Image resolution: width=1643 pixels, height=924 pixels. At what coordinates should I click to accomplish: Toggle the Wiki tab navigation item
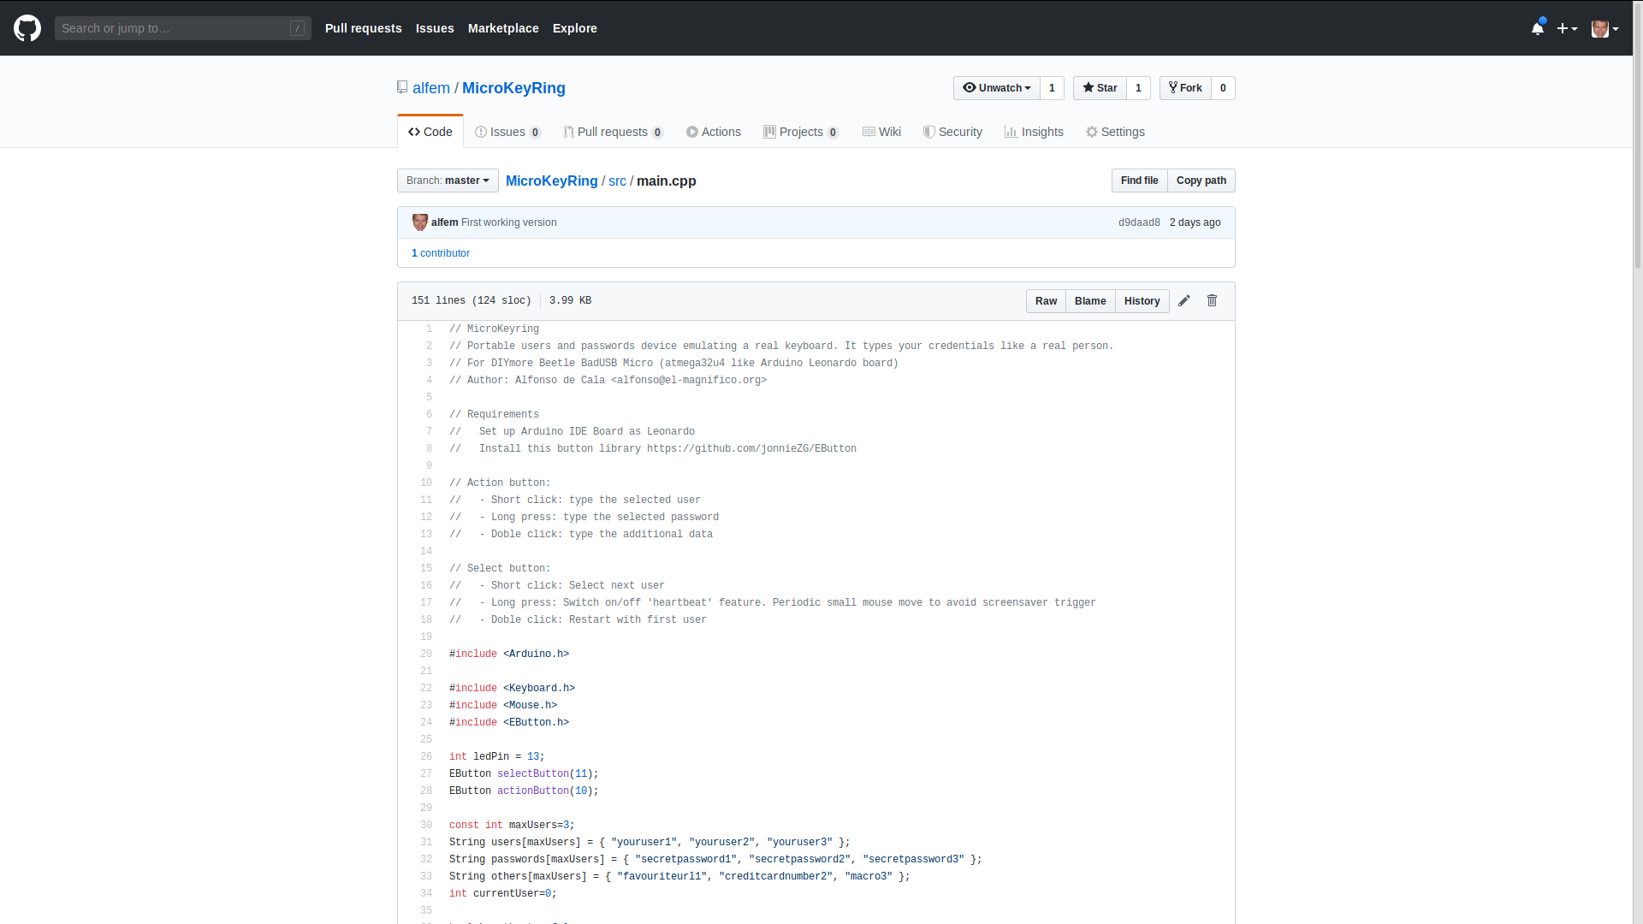881,132
